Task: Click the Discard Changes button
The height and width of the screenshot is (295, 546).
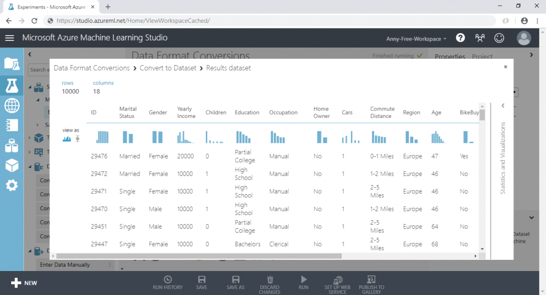Action: (x=269, y=285)
